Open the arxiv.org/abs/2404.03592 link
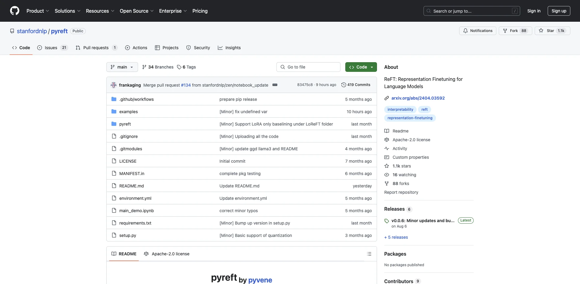 418,98
